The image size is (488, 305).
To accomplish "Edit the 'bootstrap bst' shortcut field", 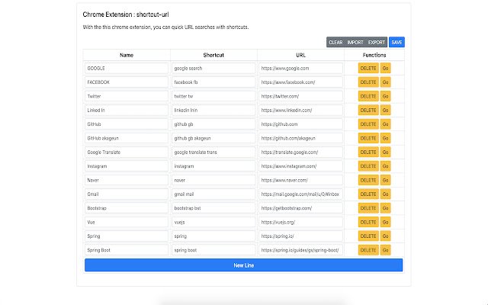I will [x=213, y=208].
